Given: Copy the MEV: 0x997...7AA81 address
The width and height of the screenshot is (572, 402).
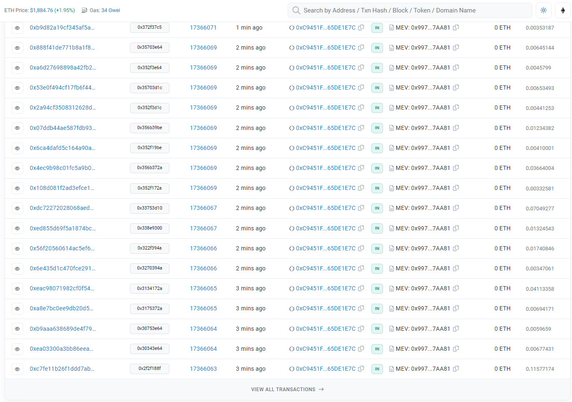Looking at the screenshot, I should [x=456, y=27].
